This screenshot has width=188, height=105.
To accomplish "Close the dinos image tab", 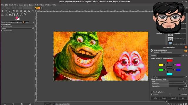I will click(x=42, y=8).
